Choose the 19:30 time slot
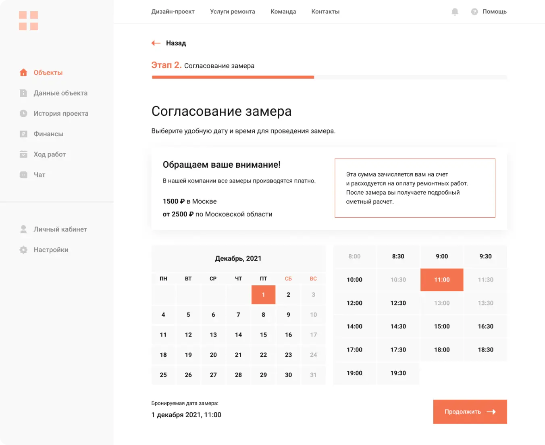 (x=398, y=373)
